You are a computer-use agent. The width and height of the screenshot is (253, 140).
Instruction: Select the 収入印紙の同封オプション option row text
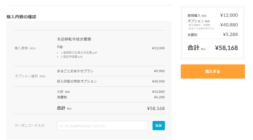click(x=77, y=81)
